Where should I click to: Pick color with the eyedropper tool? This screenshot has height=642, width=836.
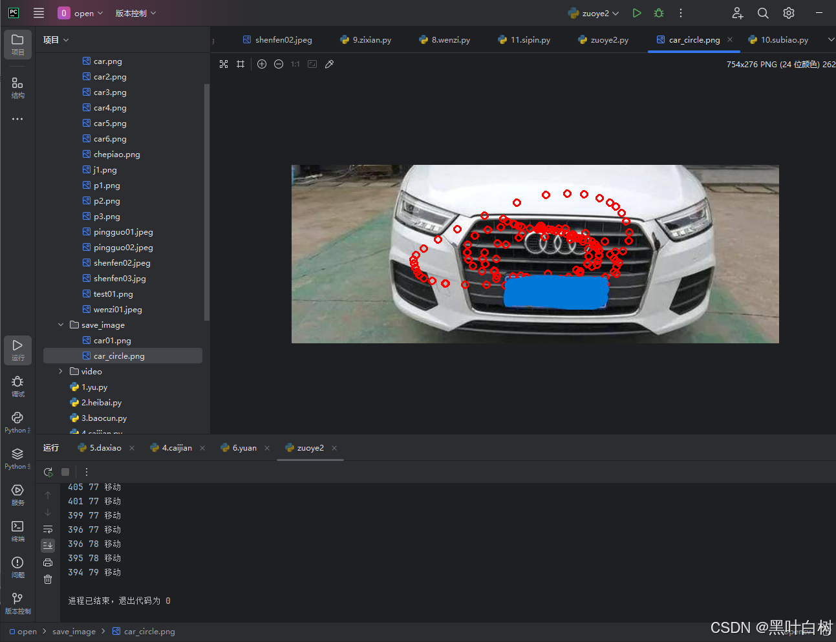pyautogui.click(x=329, y=64)
